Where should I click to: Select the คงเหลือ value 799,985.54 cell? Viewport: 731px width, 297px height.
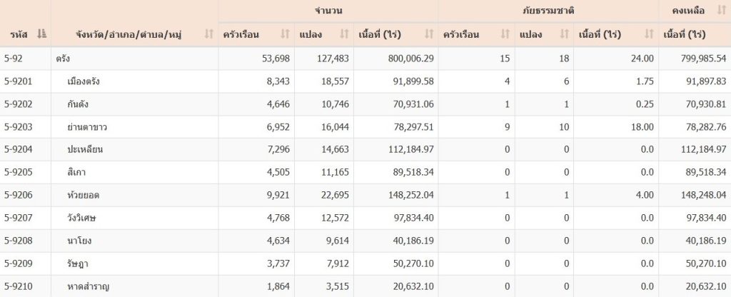pyautogui.click(x=695, y=59)
